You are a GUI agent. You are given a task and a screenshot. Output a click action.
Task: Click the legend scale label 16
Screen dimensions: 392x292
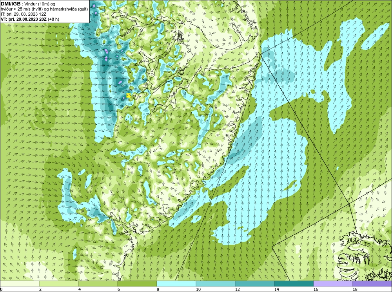316,289
